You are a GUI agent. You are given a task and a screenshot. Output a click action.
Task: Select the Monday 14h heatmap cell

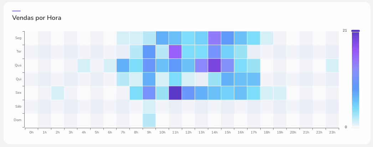pyautogui.click(x=214, y=38)
